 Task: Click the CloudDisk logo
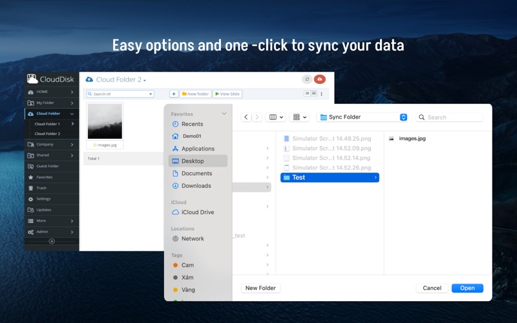pos(50,79)
